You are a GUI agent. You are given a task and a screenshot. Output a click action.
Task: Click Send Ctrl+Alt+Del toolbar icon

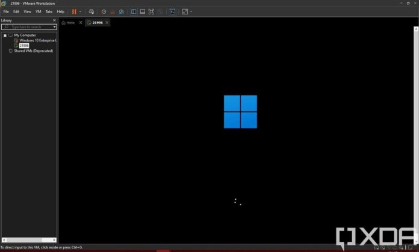[92, 11]
